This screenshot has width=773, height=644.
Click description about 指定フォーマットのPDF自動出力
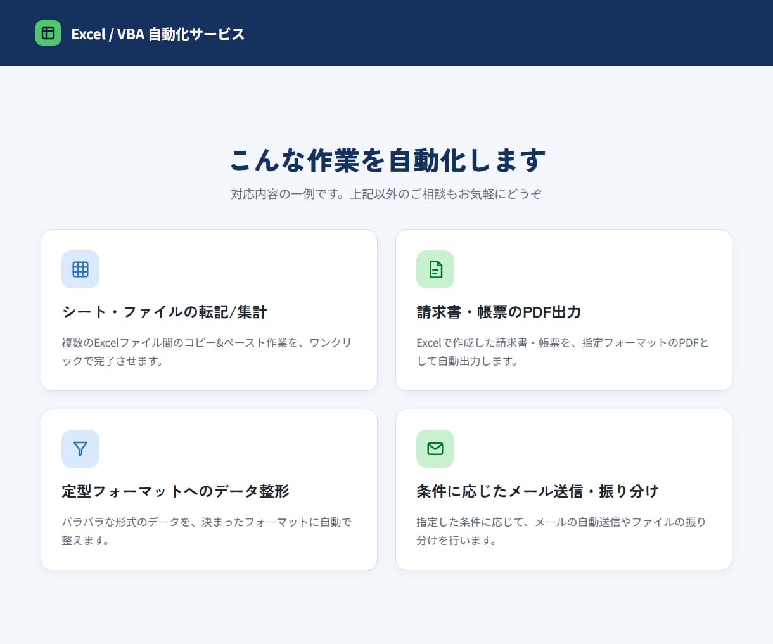563,352
